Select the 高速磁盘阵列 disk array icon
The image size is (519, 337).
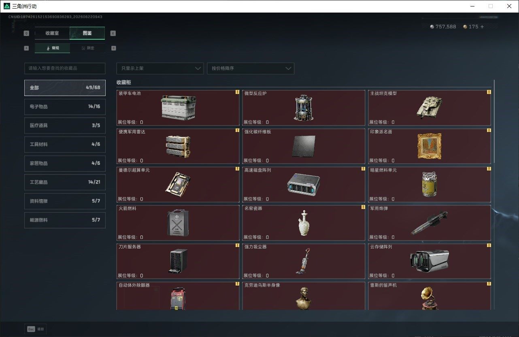pos(304,185)
